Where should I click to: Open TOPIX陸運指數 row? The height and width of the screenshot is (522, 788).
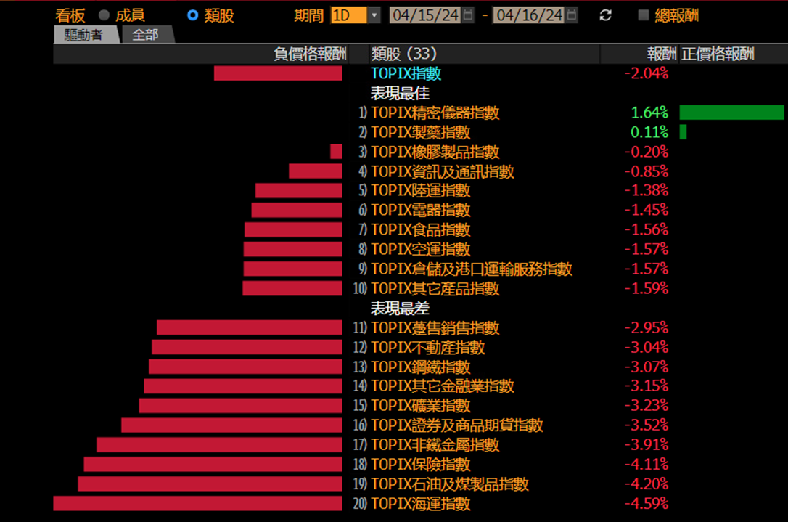coord(421,191)
